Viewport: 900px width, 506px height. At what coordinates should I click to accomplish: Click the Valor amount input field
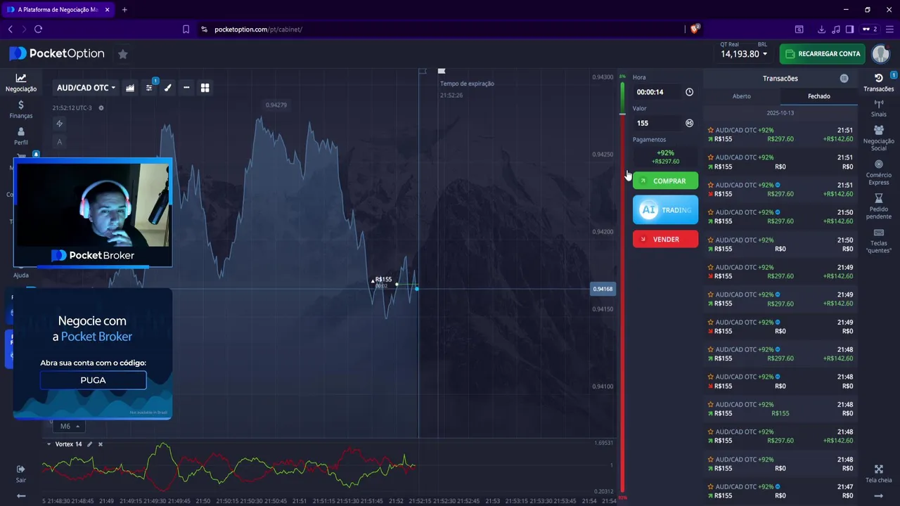(x=657, y=123)
